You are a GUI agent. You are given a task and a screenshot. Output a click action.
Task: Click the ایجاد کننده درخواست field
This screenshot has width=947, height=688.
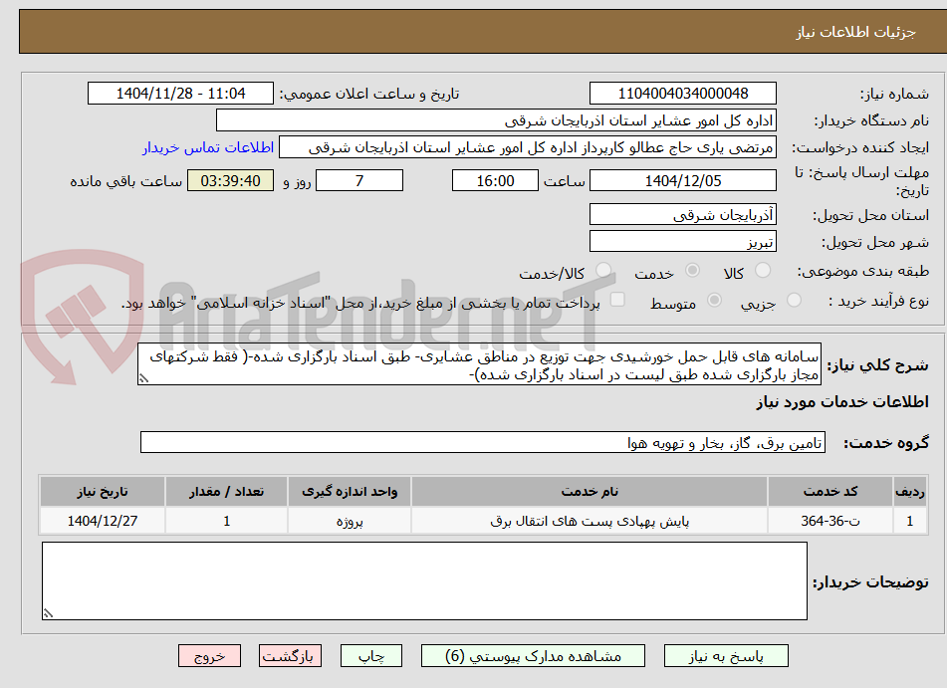pos(527,148)
